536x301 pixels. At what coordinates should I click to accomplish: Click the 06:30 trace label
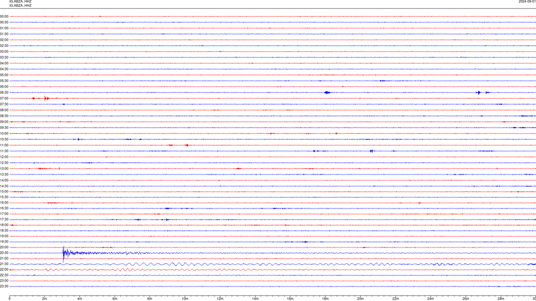click(4, 93)
